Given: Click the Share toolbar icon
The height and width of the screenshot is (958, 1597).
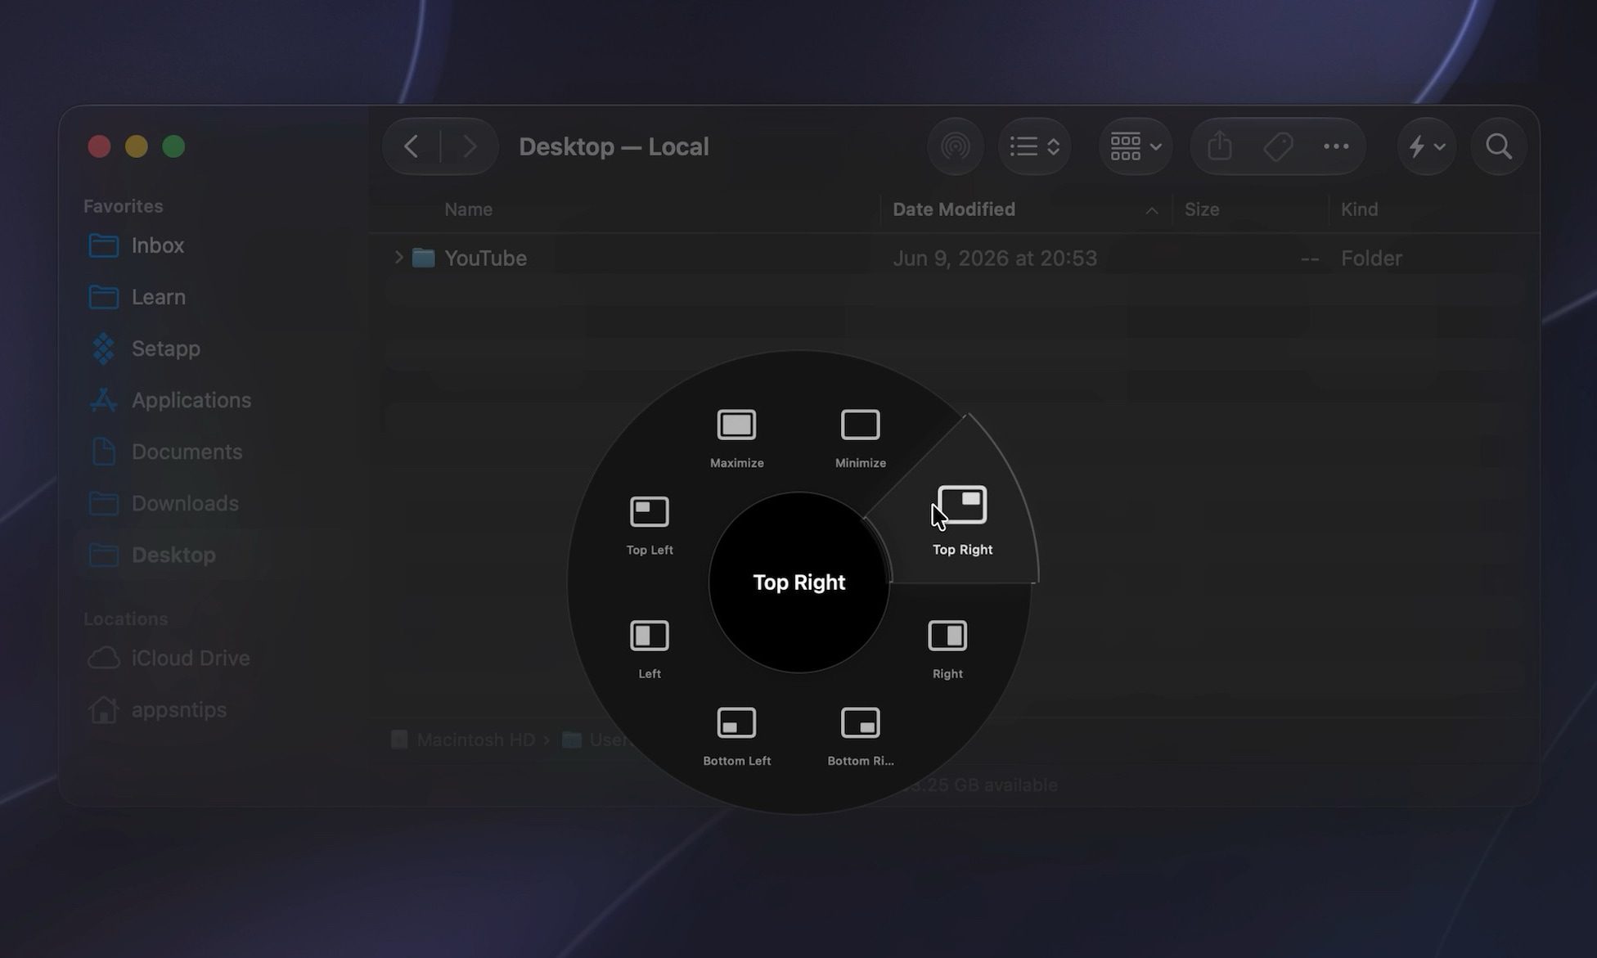Looking at the screenshot, I should [x=1219, y=146].
